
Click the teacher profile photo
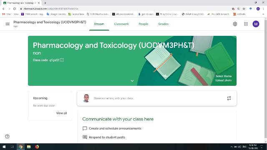tap(86, 98)
